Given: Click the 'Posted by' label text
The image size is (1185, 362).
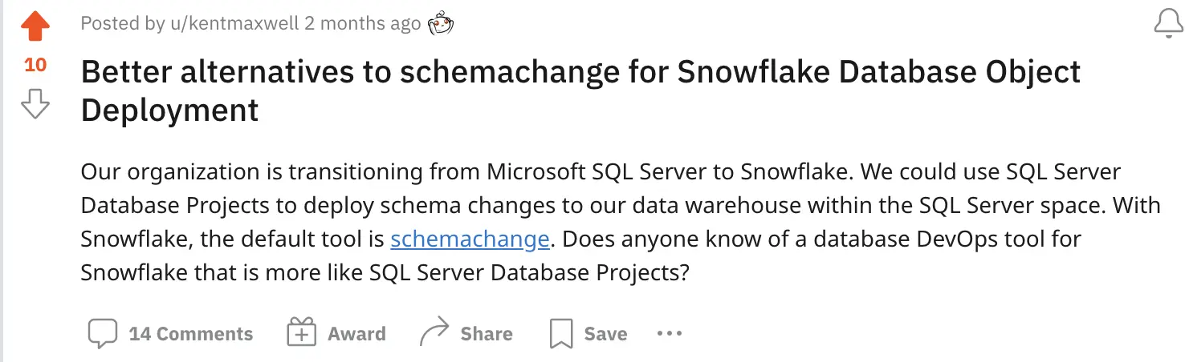Looking at the screenshot, I should [x=122, y=24].
